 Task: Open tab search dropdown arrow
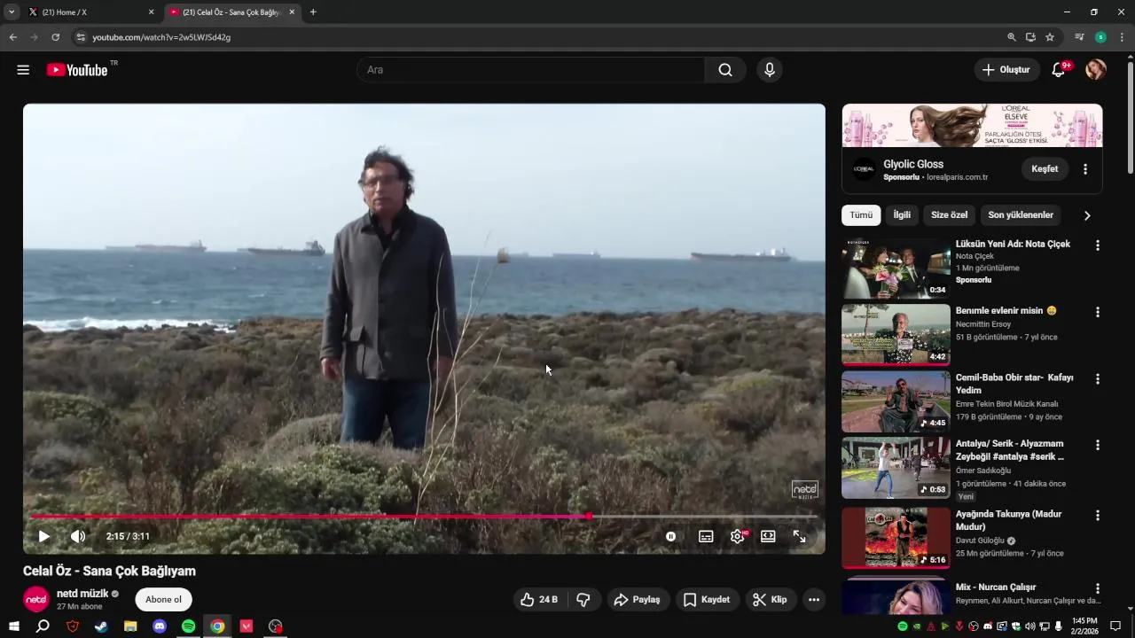pyautogui.click(x=12, y=12)
